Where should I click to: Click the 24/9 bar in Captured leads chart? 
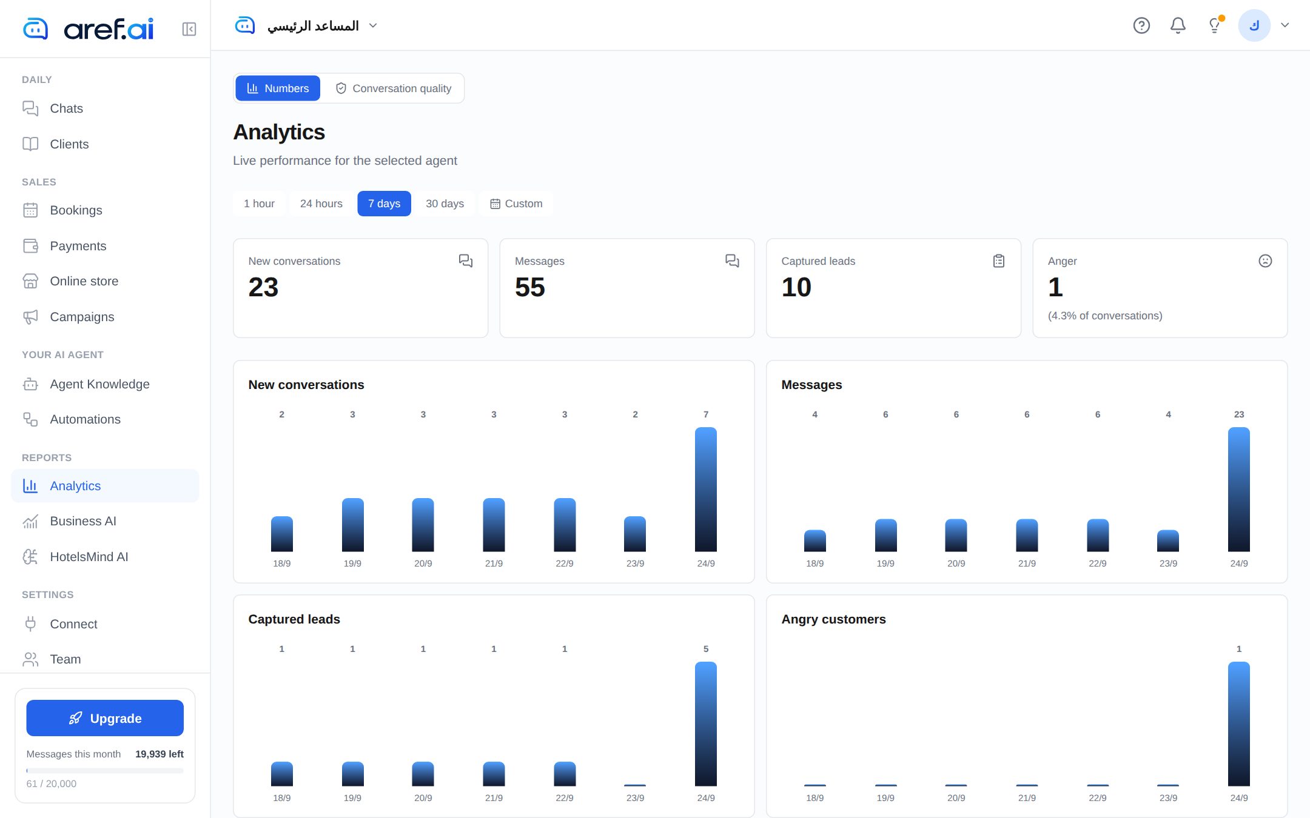pyautogui.click(x=706, y=724)
